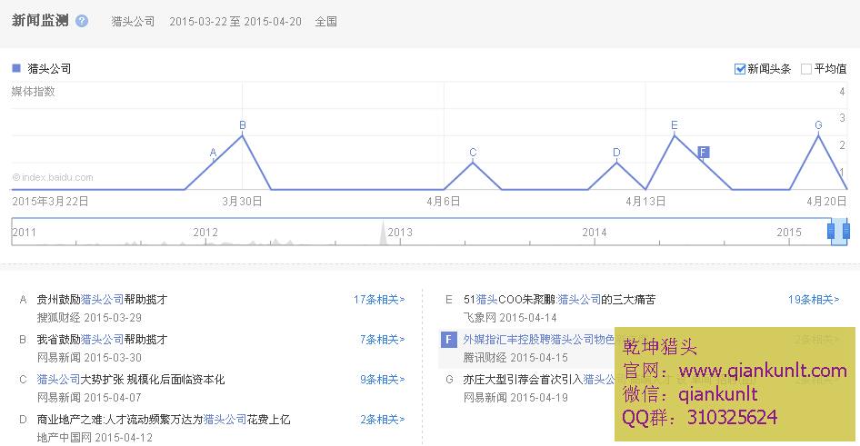860x446 pixels.
Task: Expand 17条相关 related news link
Action: pyautogui.click(x=379, y=299)
